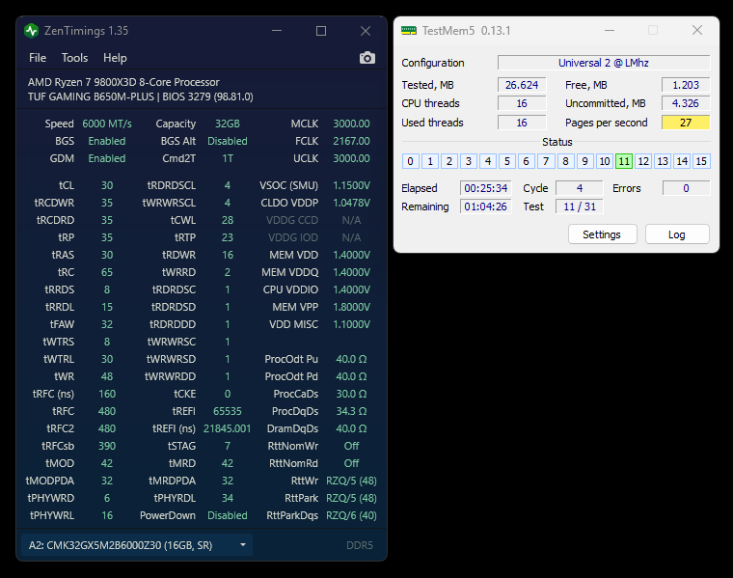Click the Remaining time 01:04:26
Image resolution: width=733 pixels, height=578 pixels.
486,206
